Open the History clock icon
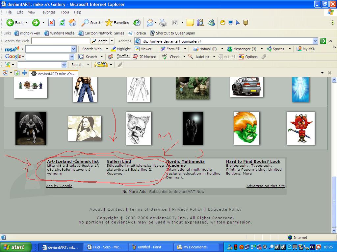The height and width of the screenshot is (252, 337). (137, 23)
